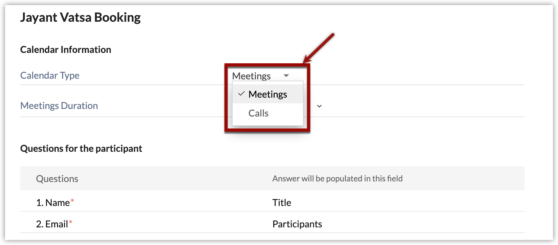Click the Participants answer field
The image size is (558, 245).
(x=297, y=224)
